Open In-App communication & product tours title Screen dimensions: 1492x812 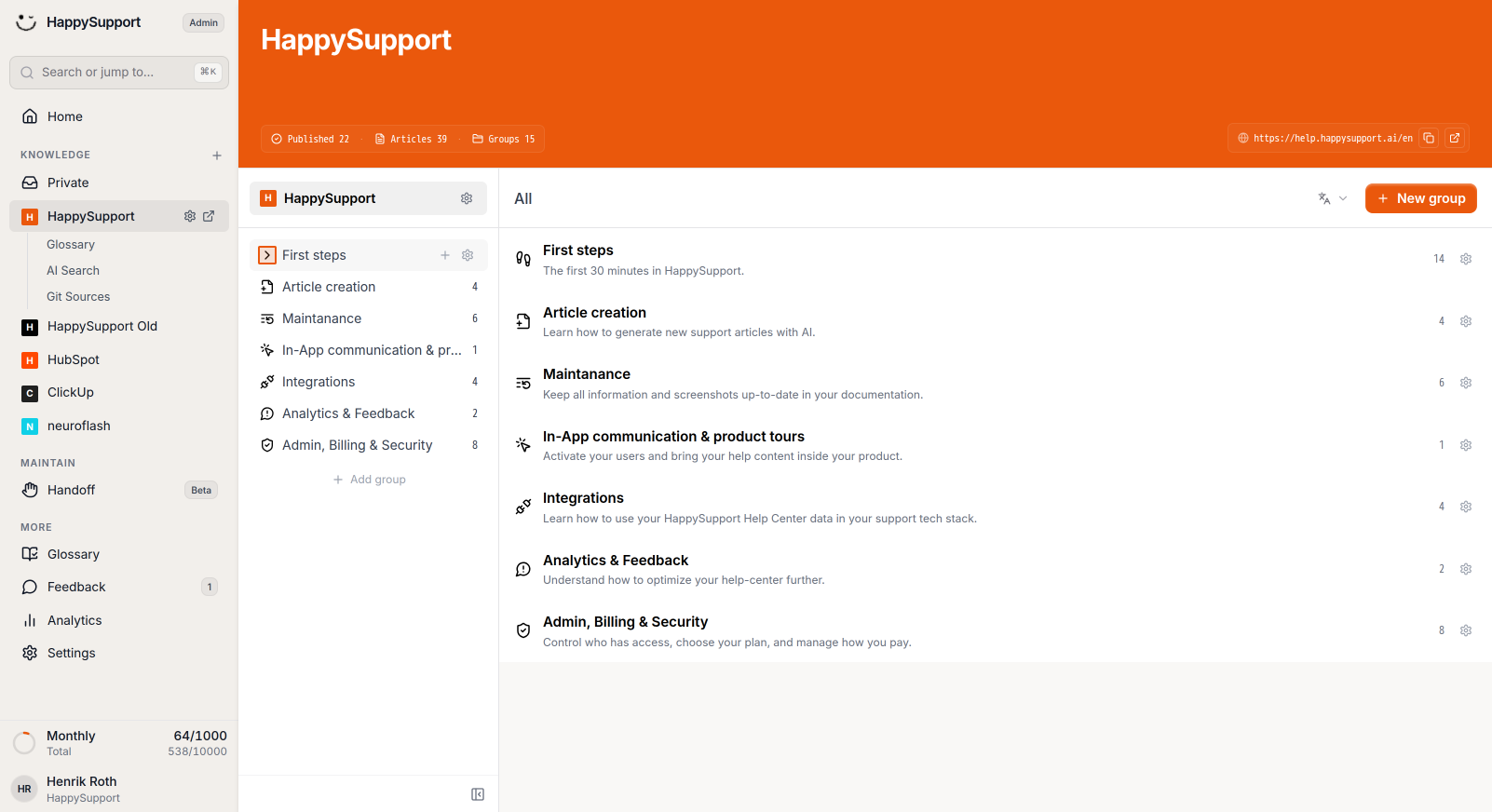click(x=673, y=437)
